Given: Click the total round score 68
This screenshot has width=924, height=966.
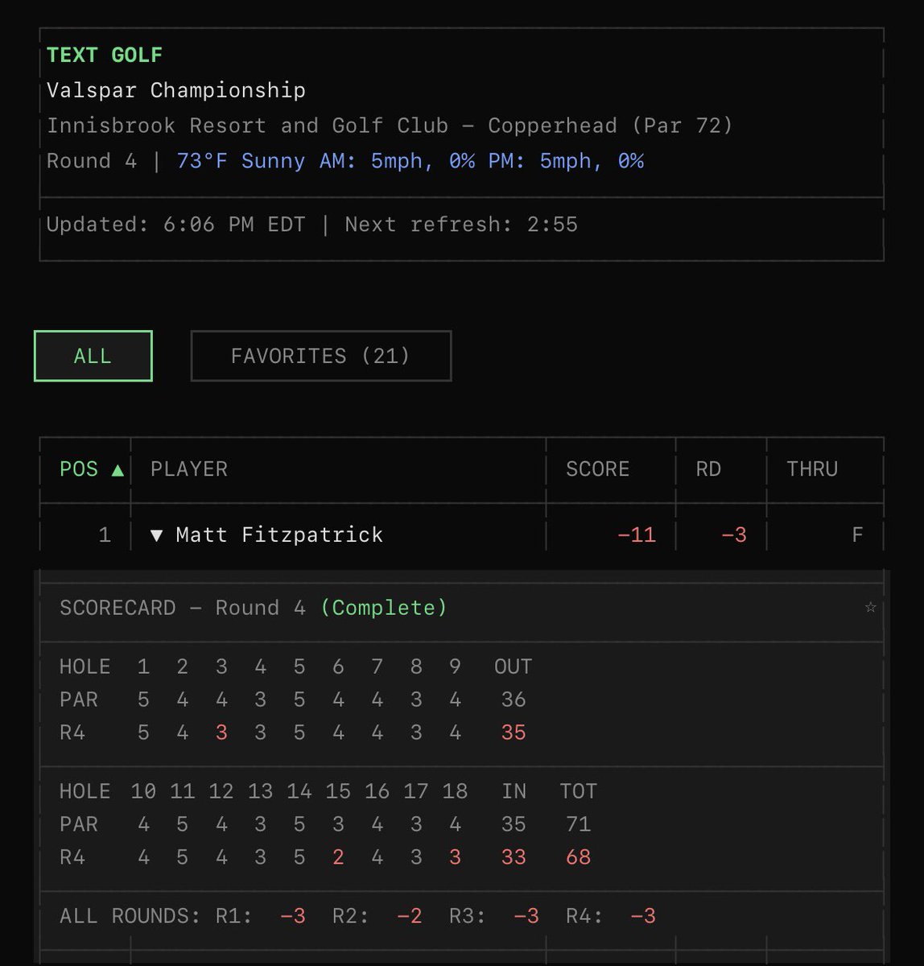Looking at the screenshot, I should click(x=578, y=857).
